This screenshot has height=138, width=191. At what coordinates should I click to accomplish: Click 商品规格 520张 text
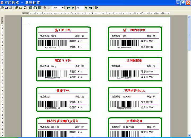coord(48,36)
